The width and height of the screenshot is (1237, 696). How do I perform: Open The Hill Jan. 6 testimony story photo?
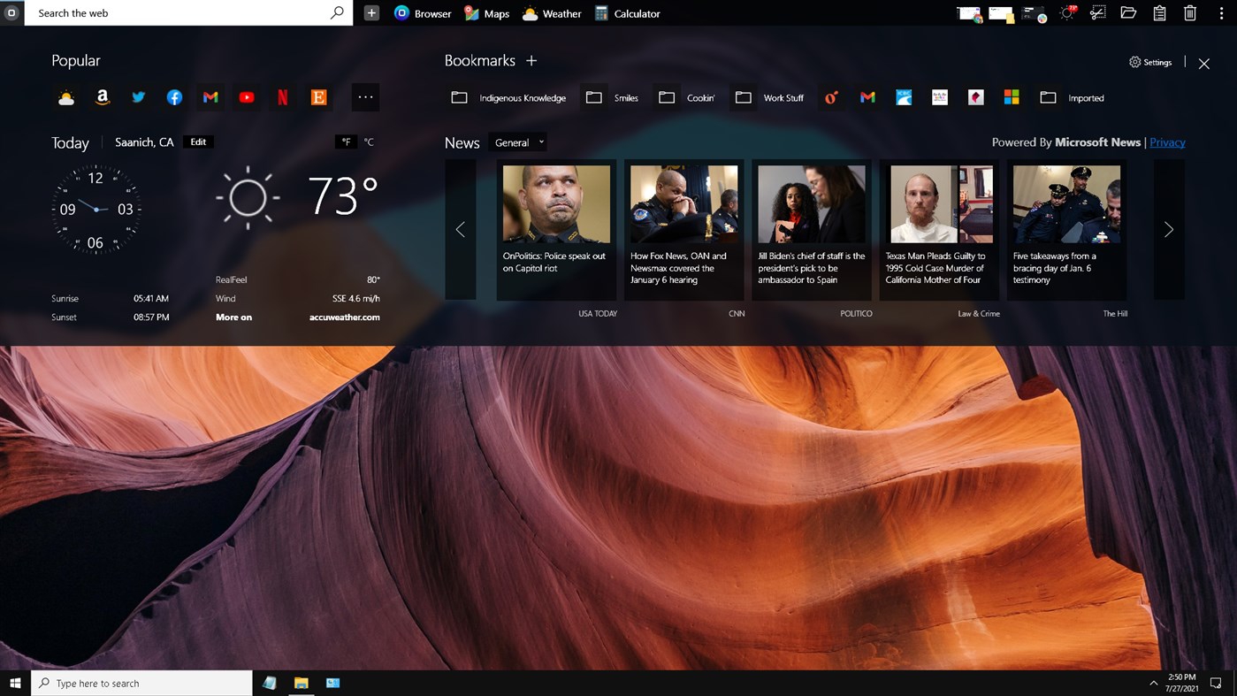(1066, 204)
